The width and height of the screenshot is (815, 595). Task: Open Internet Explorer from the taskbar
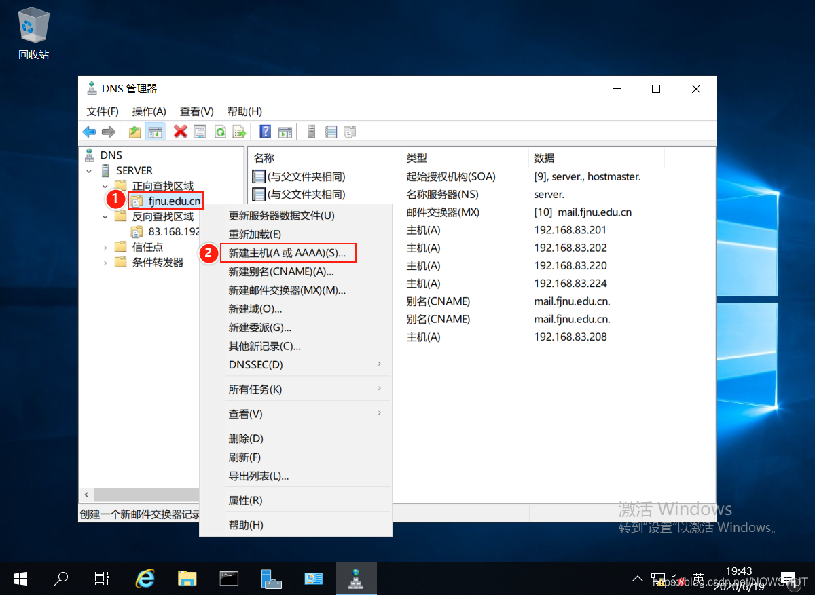click(145, 578)
